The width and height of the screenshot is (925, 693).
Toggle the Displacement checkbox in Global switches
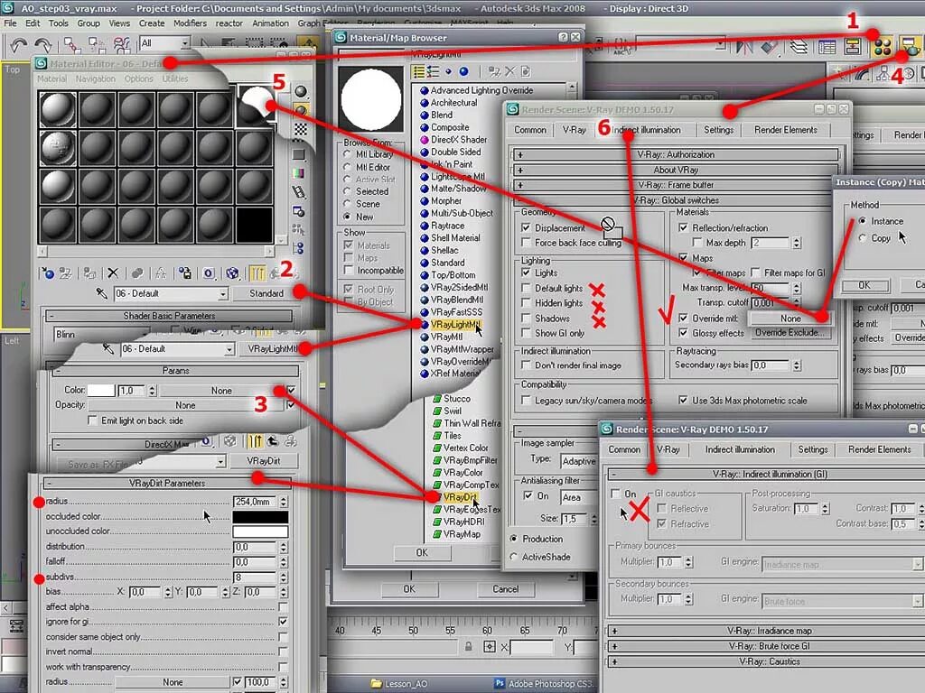[526, 227]
